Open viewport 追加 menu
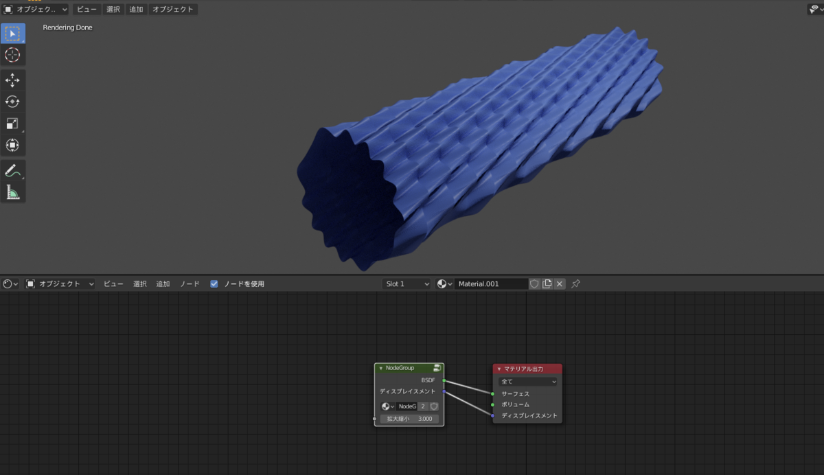Screen dimensions: 824x475 coord(136,10)
